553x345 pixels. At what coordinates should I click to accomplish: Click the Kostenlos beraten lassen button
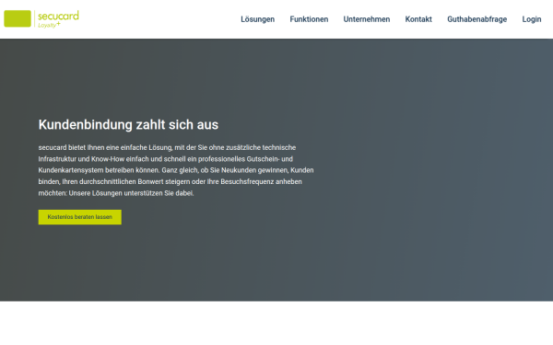(79, 217)
